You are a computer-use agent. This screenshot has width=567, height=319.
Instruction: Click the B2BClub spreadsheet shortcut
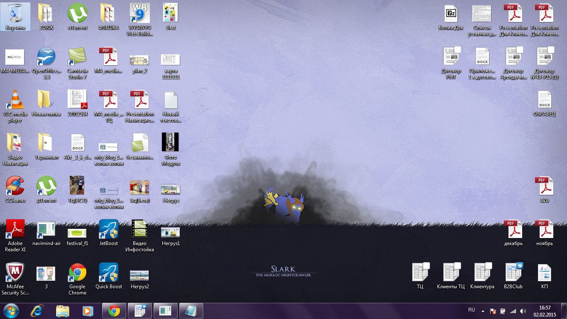513,276
